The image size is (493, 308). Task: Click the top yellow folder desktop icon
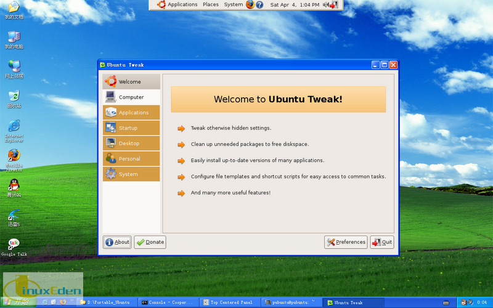coord(14,10)
